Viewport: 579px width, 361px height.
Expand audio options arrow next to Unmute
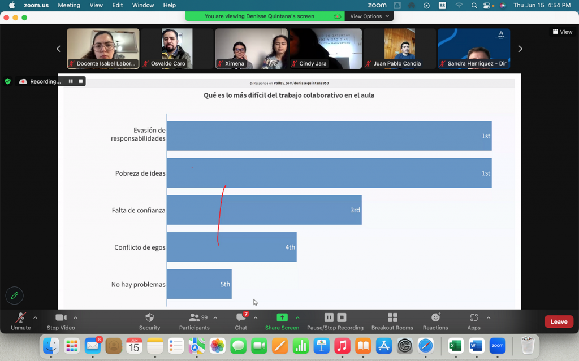pyautogui.click(x=35, y=317)
